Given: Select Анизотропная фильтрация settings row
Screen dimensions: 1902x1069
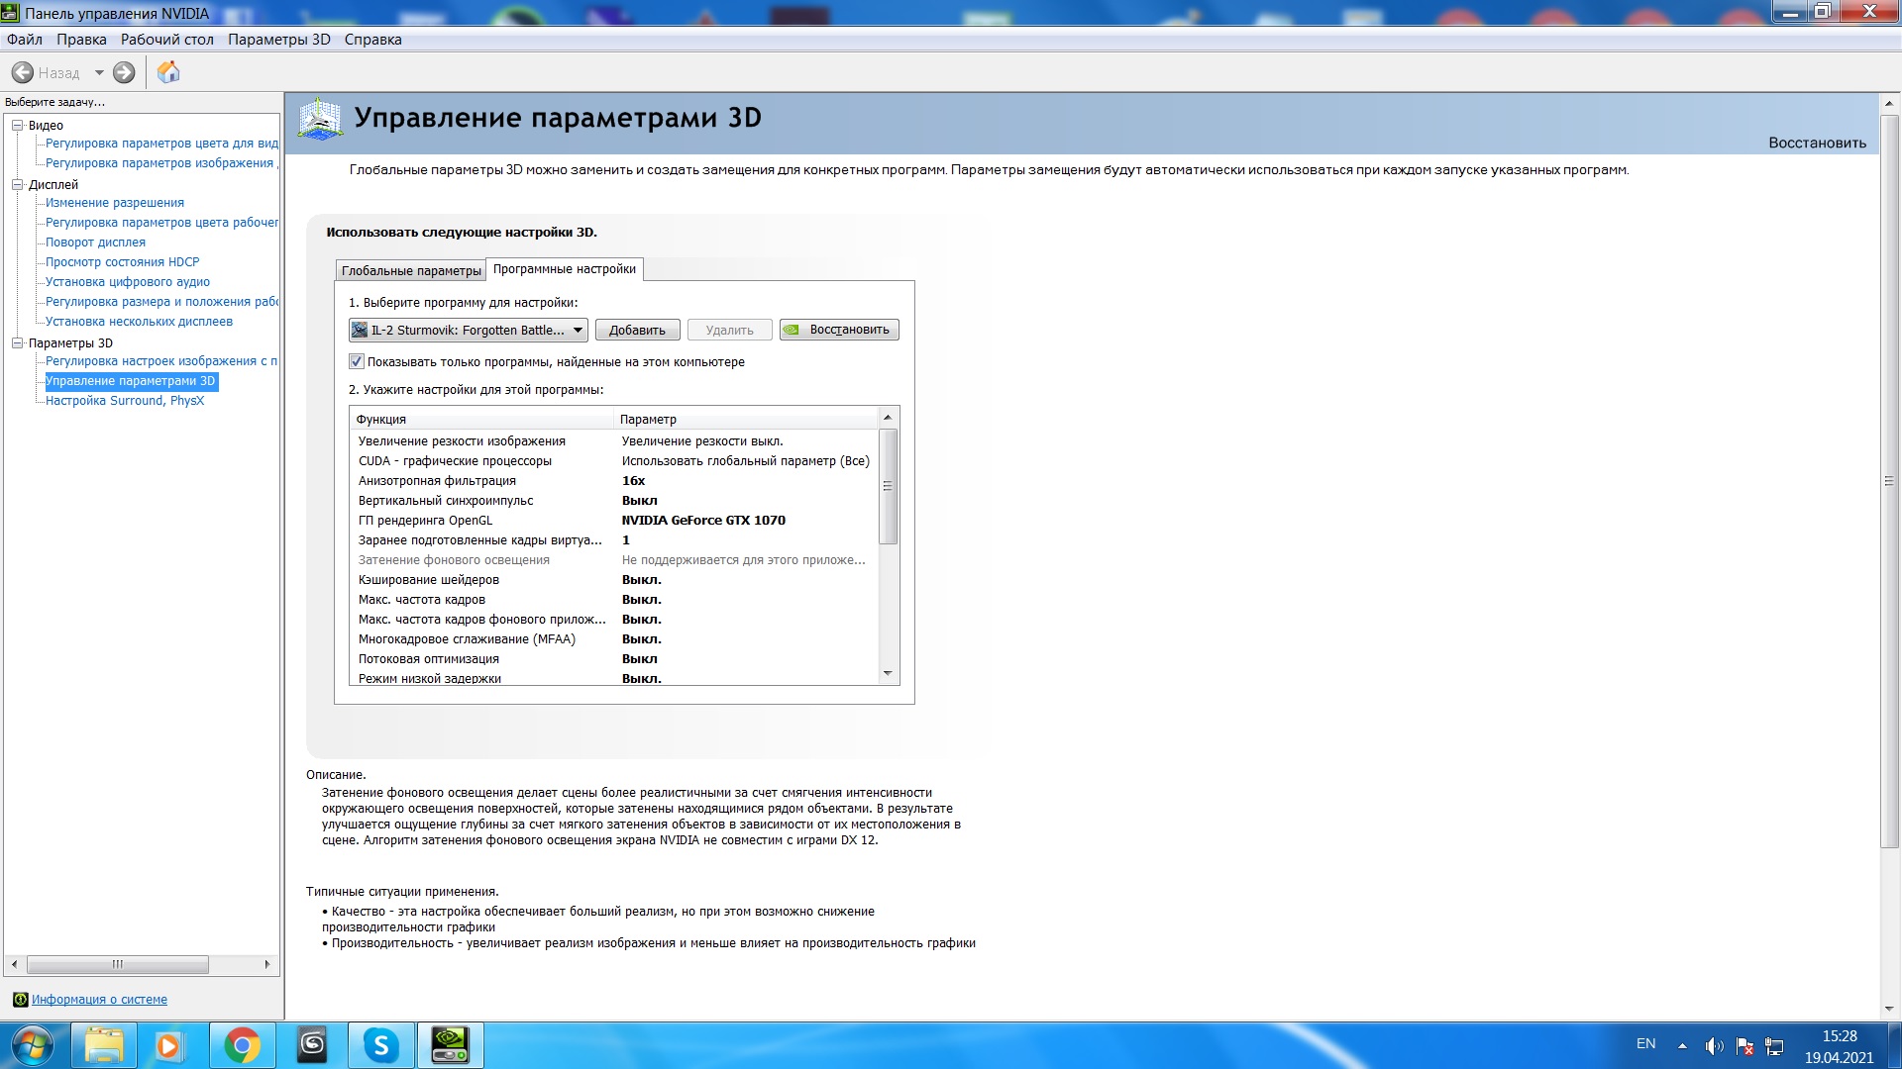Looking at the screenshot, I should tap(613, 481).
